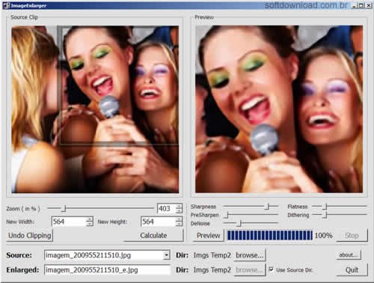374x283 pixels.
Task: Click the disabled Enlarged browse button
Action: point(250,270)
